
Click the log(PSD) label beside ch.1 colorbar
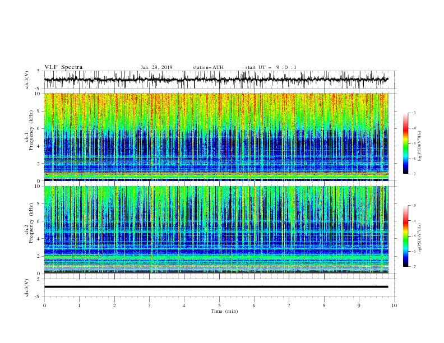(420, 146)
